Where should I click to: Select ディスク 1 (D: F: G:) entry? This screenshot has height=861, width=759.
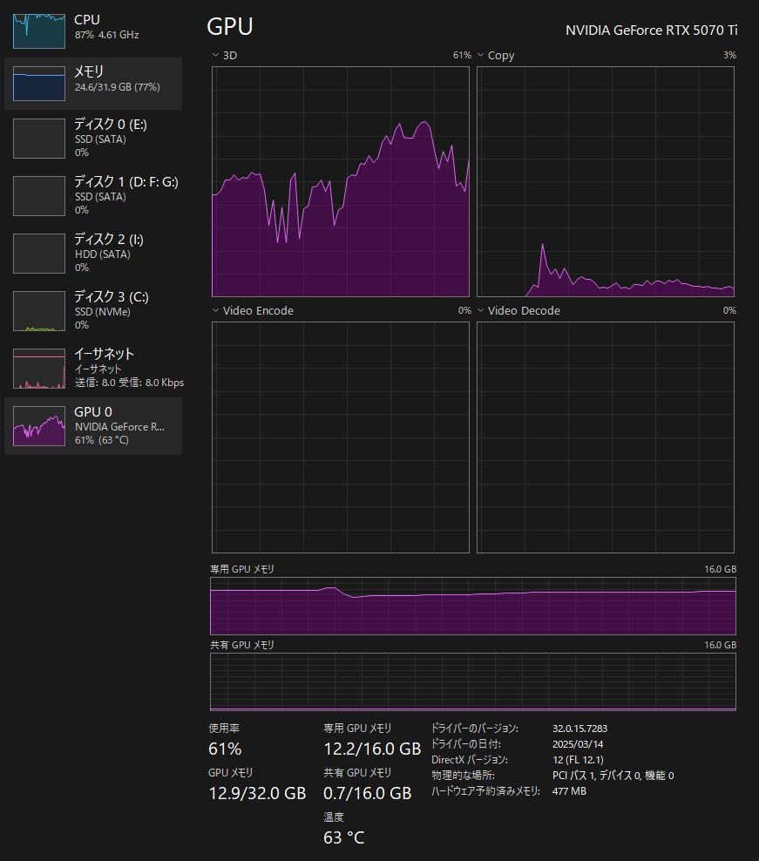(x=93, y=196)
